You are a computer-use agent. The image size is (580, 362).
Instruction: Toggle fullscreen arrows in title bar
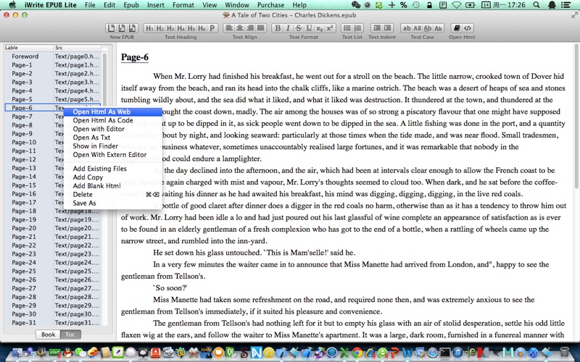[574, 15]
